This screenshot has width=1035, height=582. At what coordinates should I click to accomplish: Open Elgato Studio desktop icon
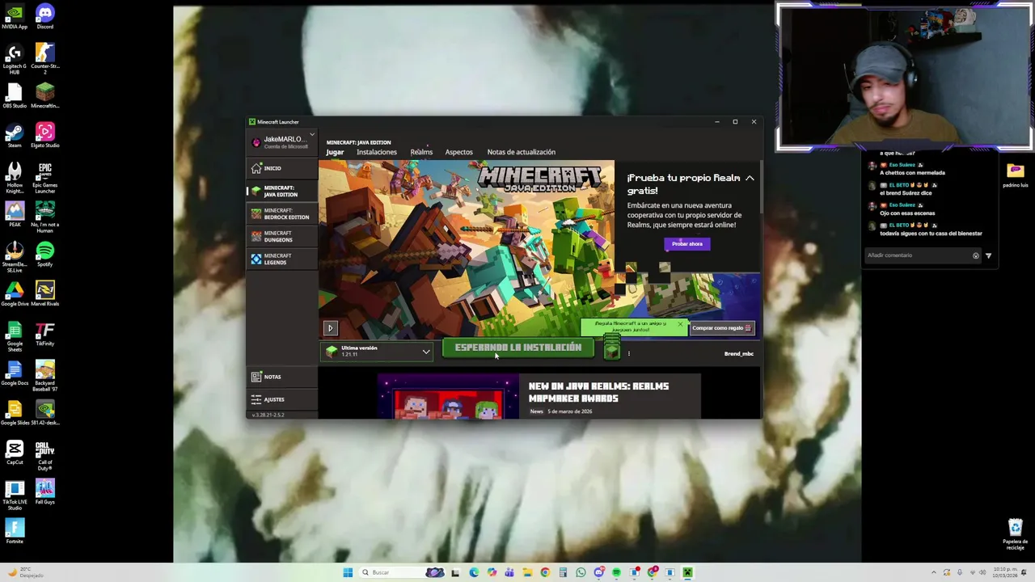click(44, 135)
